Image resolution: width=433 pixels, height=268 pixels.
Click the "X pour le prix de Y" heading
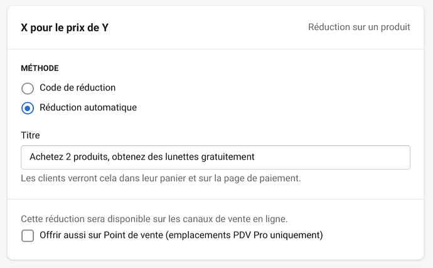[x=65, y=28]
